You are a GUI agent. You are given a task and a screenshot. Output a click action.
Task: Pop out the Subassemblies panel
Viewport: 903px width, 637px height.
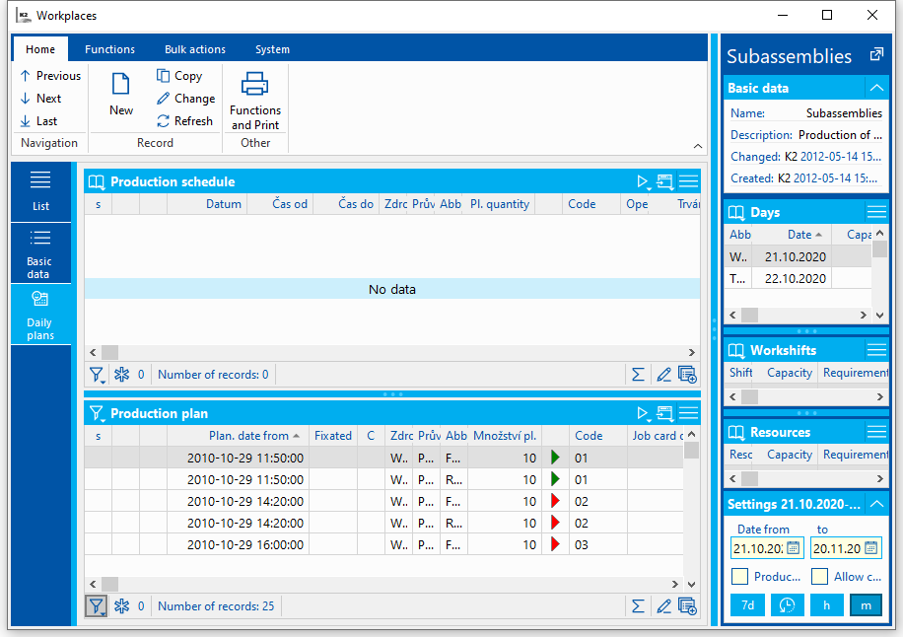[876, 54]
